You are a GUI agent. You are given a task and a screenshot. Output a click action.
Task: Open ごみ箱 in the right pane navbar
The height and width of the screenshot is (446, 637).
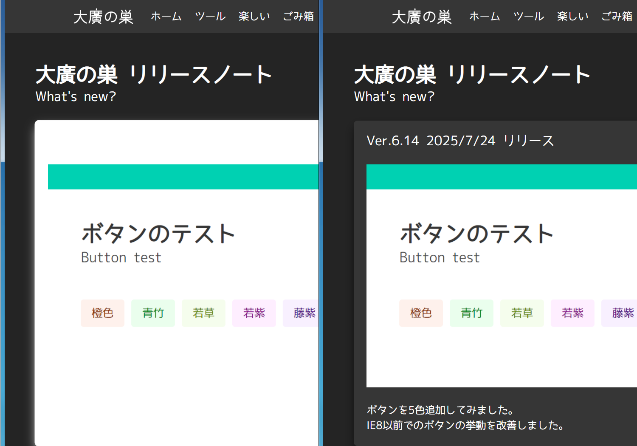point(617,17)
